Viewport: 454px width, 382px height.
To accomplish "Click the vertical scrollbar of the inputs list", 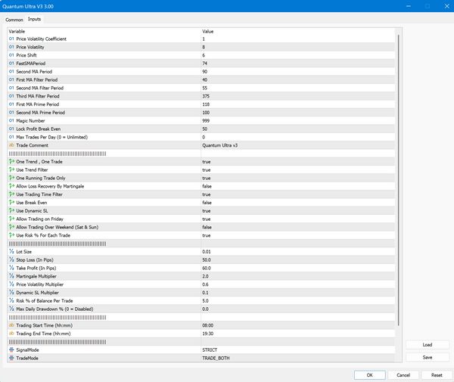I will tap(398, 189).
